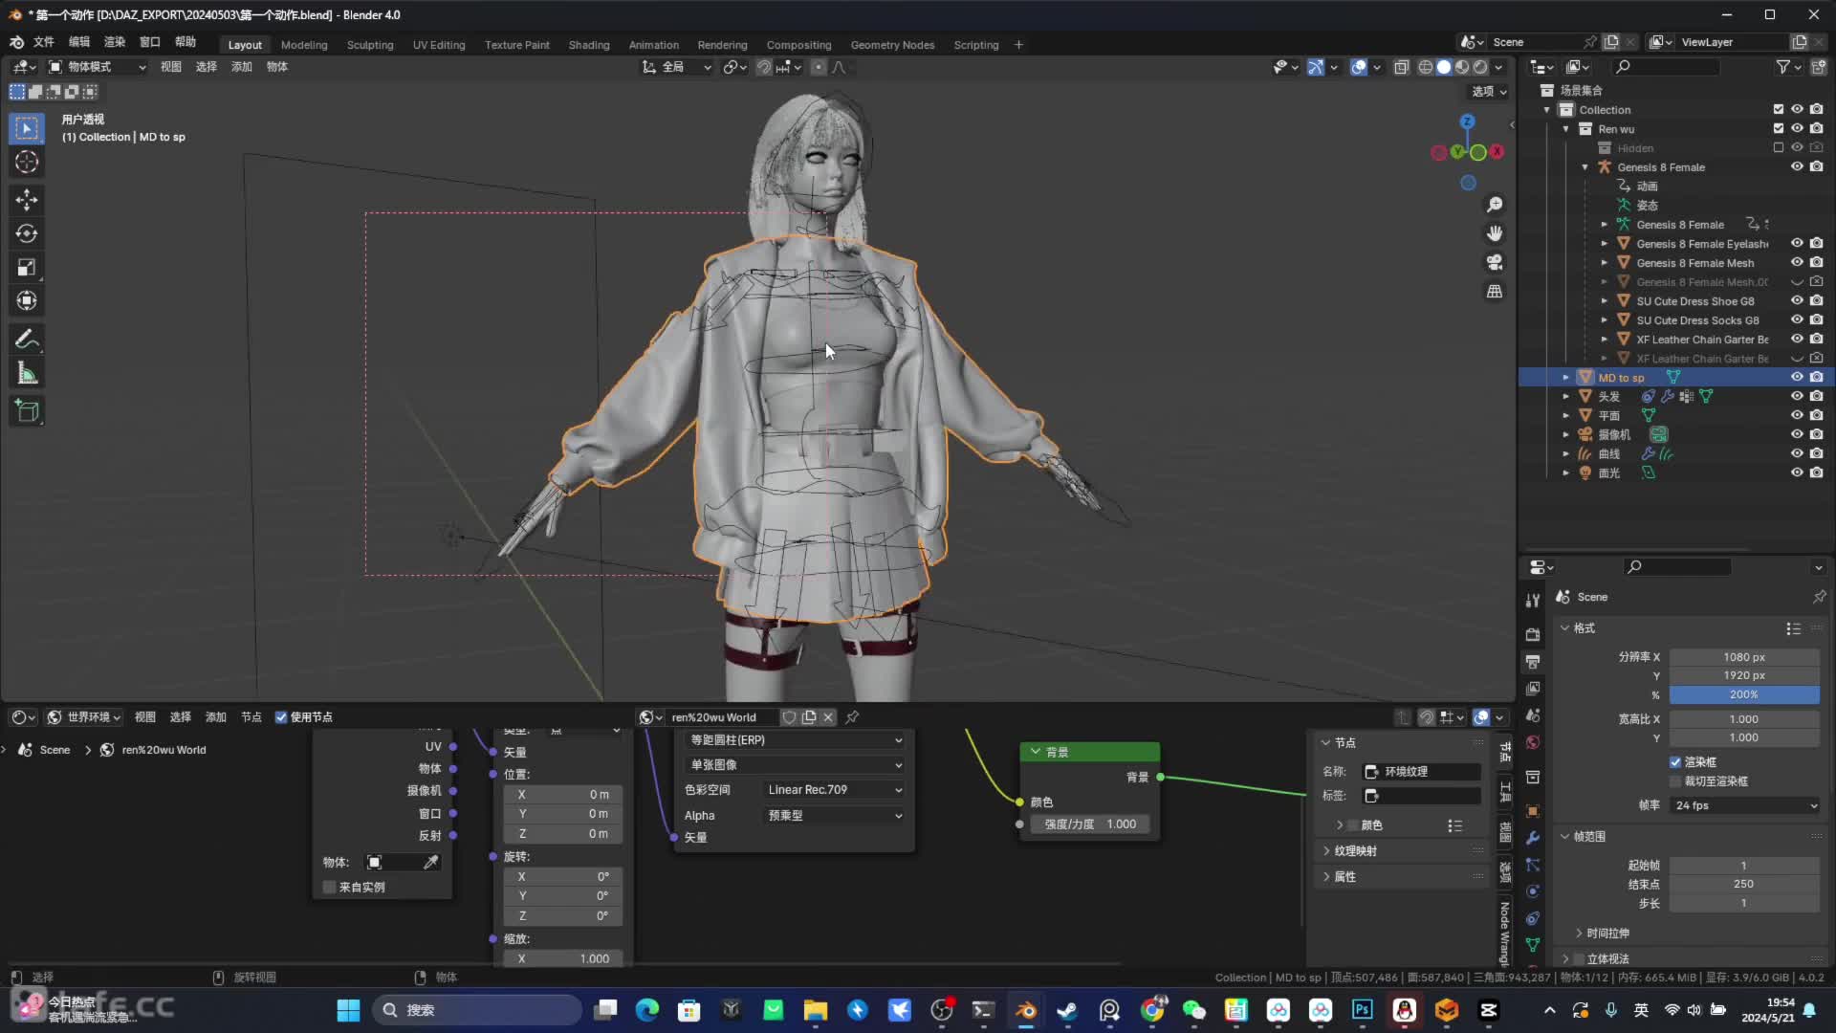Screen dimensions: 1836x1033
Task: Toggle visibility of SU Cute Dress Socks G8
Action: tap(1797, 320)
